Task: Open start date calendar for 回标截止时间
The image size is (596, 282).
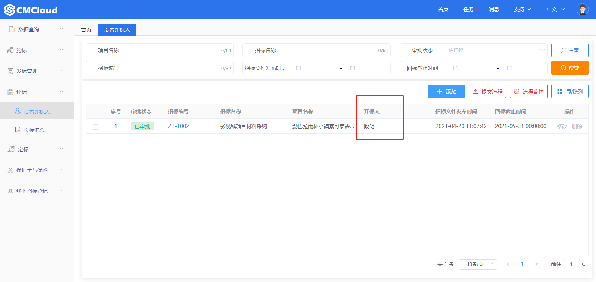Action: [455, 68]
